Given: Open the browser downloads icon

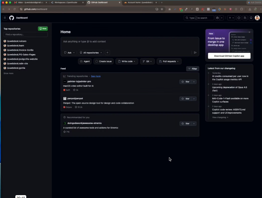Looking at the screenshot, I should pyautogui.click(x=250, y=9).
